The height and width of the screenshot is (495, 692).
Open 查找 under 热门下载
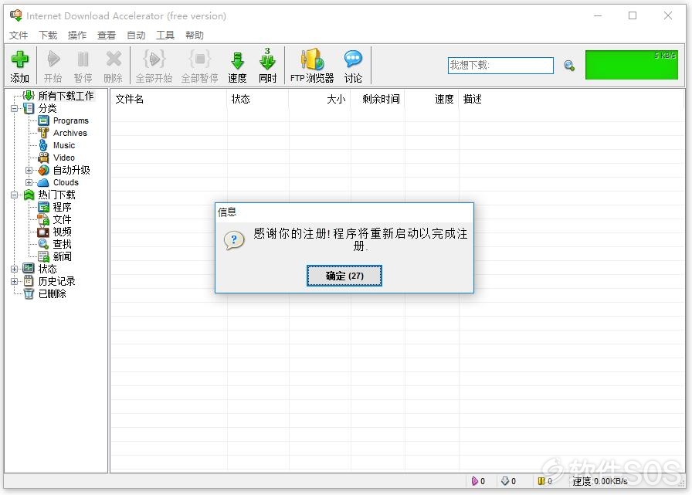[62, 244]
